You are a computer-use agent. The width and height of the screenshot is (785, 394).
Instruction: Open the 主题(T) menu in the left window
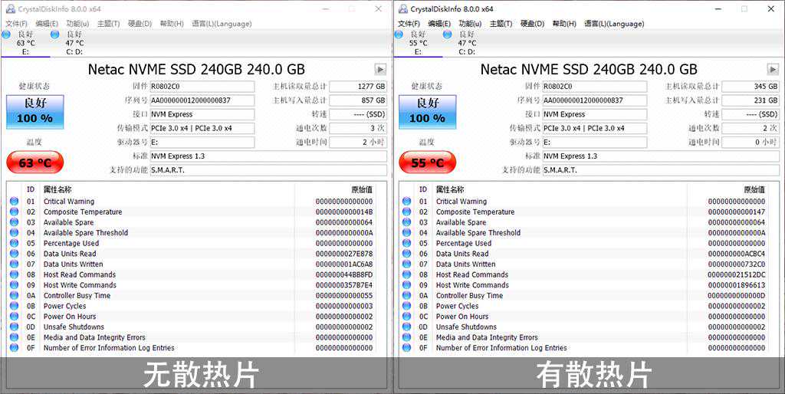click(x=107, y=24)
